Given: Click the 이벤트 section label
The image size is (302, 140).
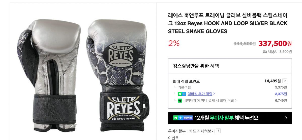Looking at the screenshot, I should tap(173, 138).
